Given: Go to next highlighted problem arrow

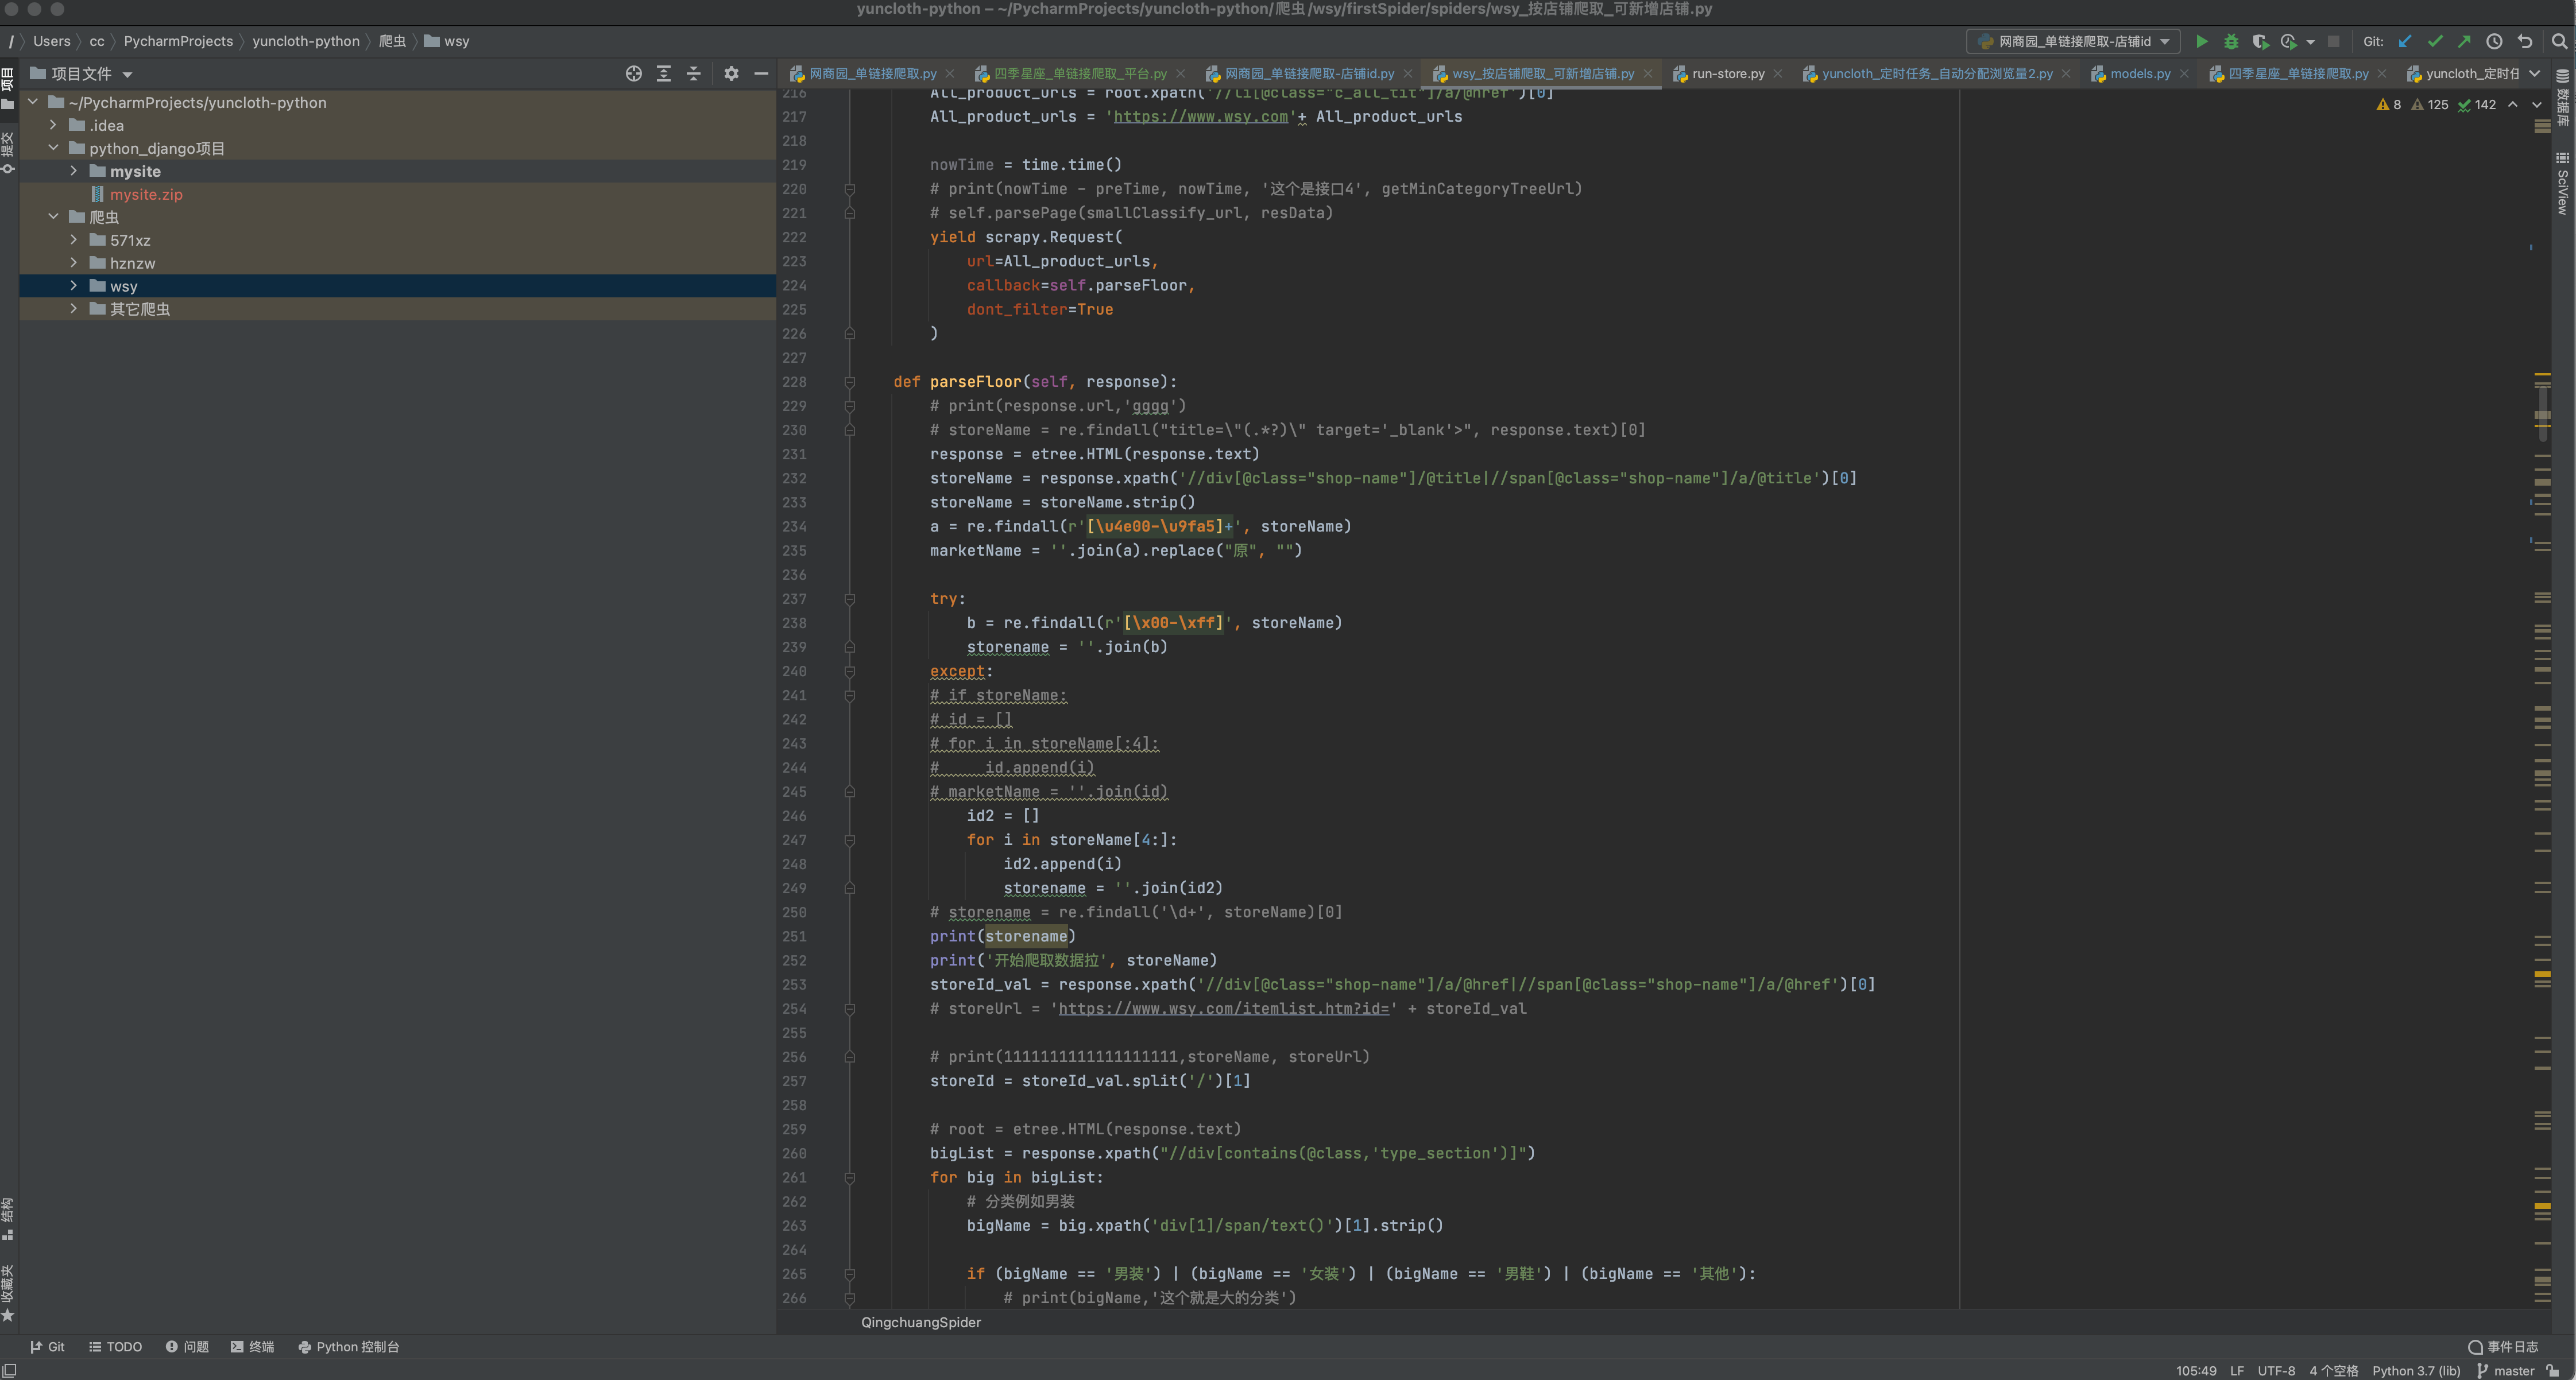Looking at the screenshot, I should coord(2537,105).
